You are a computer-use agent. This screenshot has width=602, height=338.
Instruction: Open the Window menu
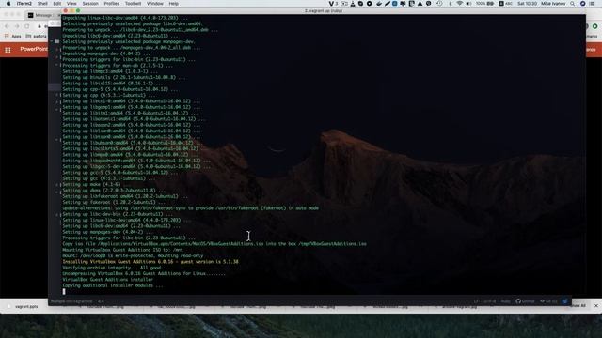click(155, 4)
